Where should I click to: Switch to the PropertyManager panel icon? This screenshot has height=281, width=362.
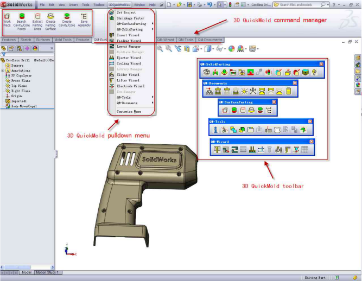tap(11, 48)
